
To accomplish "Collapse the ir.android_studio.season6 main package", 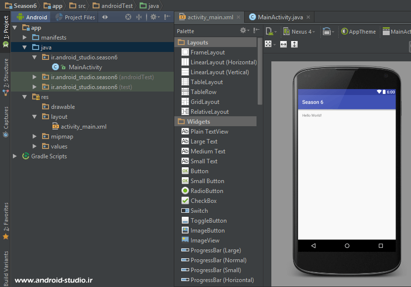I will point(35,57).
